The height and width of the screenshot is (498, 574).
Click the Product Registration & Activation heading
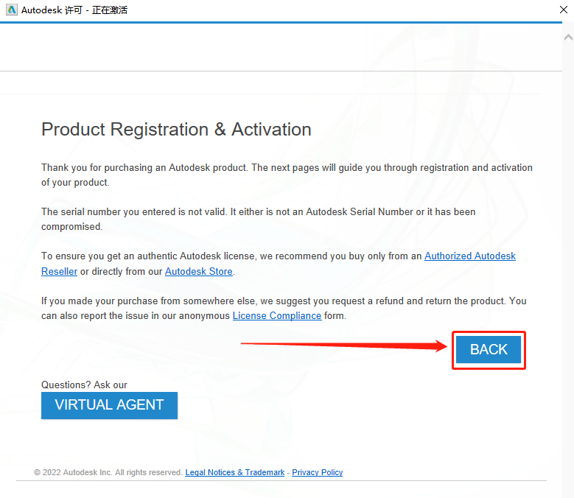pyautogui.click(x=176, y=130)
